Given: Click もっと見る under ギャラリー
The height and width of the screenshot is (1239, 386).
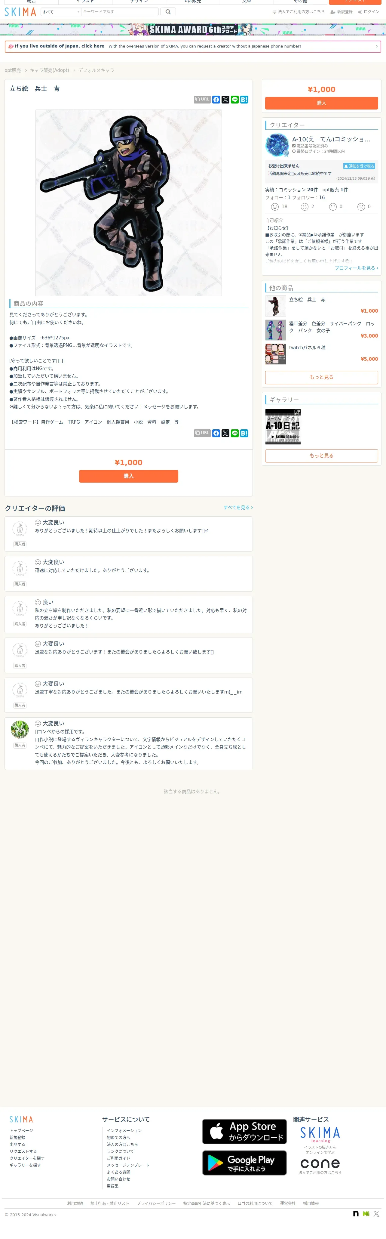Looking at the screenshot, I should [x=322, y=456].
